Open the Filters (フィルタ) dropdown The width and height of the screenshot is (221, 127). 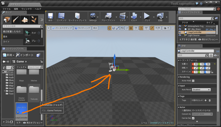pyautogui.click(x=22, y=67)
